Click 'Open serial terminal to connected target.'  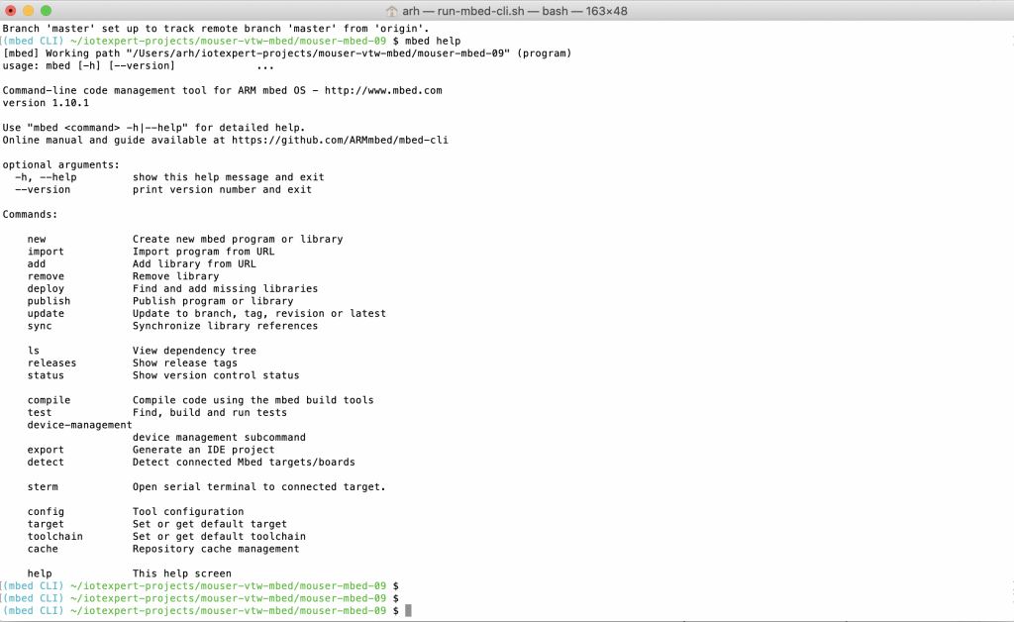[x=259, y=487]
